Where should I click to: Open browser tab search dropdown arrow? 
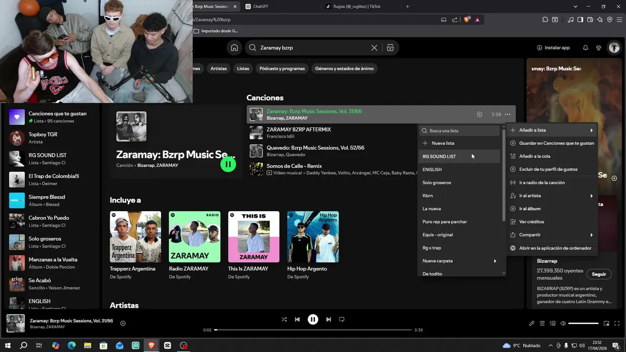pyautogui.click(x=576, y=6)
